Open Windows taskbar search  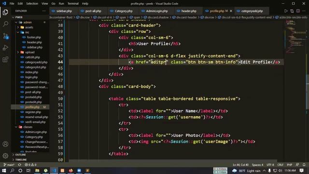click(12, 171)
